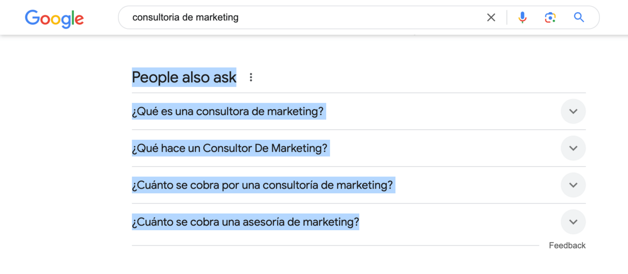The width and height of the screenshot is (628, 274).
Task: Click the word "consultoria" in search box
Action: [x=156, y=17]
